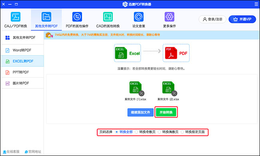Choose the 转换偶数页 radio option
260x156 pixels.
159,132
